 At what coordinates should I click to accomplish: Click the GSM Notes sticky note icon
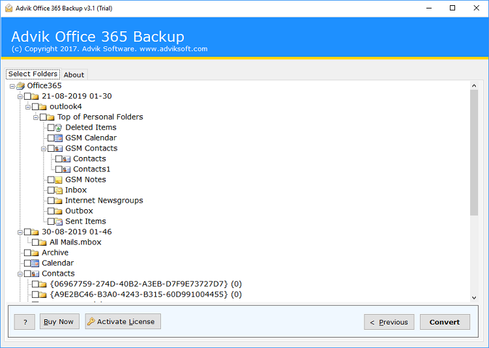point(58,180)
